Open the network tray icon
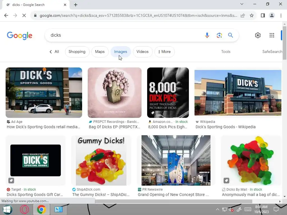 (224, 209)
